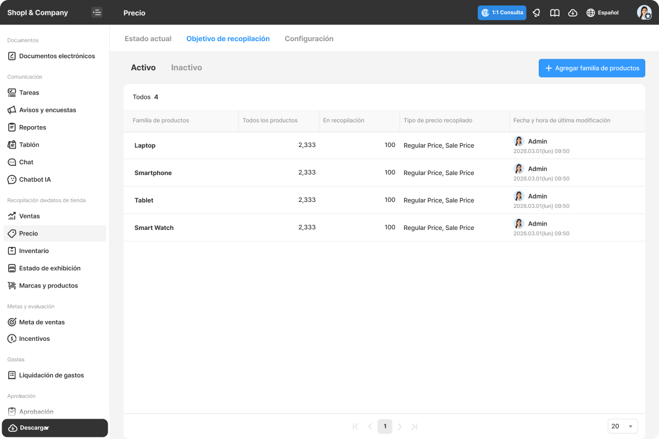Open the Smartphone product family row
Image resolution: width=659 pixels, height=439 pixels.
[384, 173]
